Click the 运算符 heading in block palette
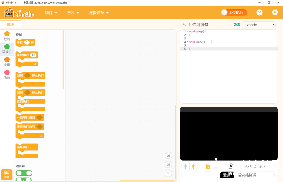 [x=20, y=166]
